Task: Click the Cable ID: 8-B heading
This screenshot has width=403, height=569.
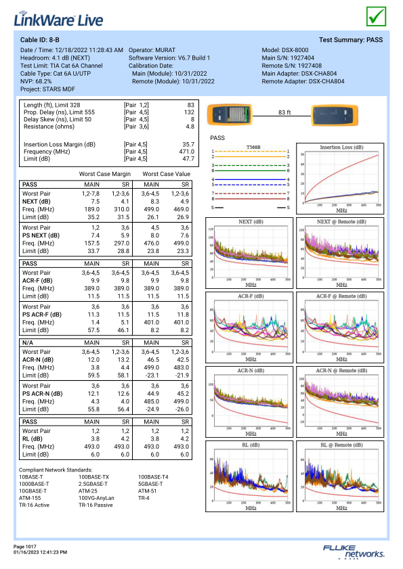Action: point(39,40)
